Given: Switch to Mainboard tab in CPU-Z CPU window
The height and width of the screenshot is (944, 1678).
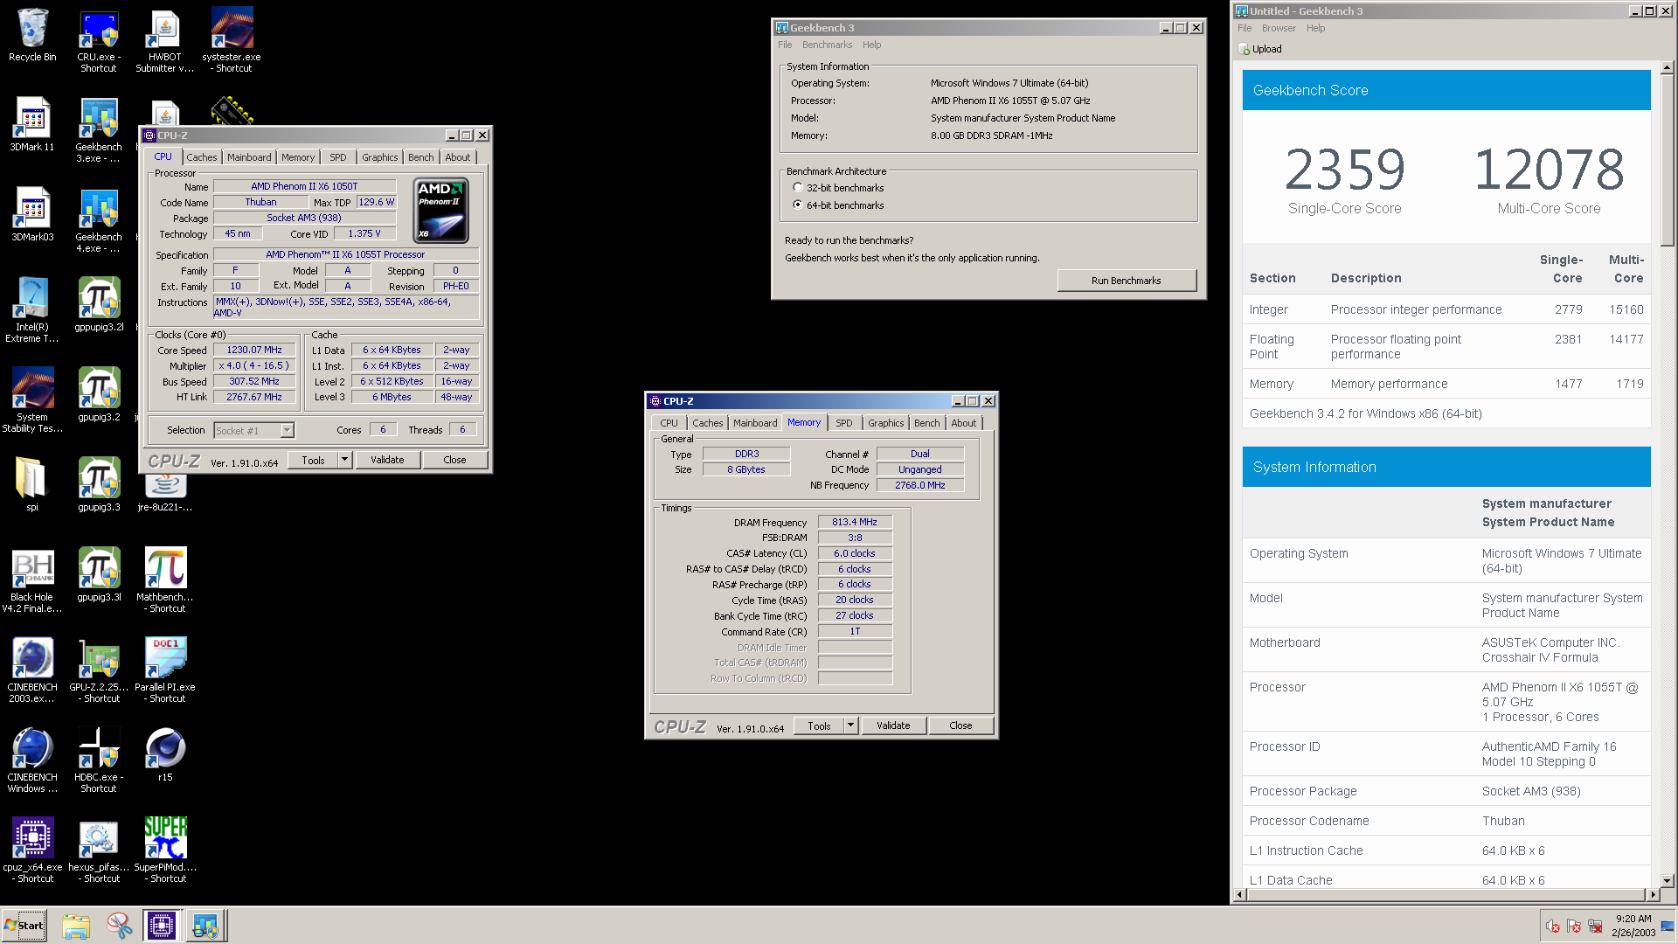Looking at the screenshot, I should point(249,157).
